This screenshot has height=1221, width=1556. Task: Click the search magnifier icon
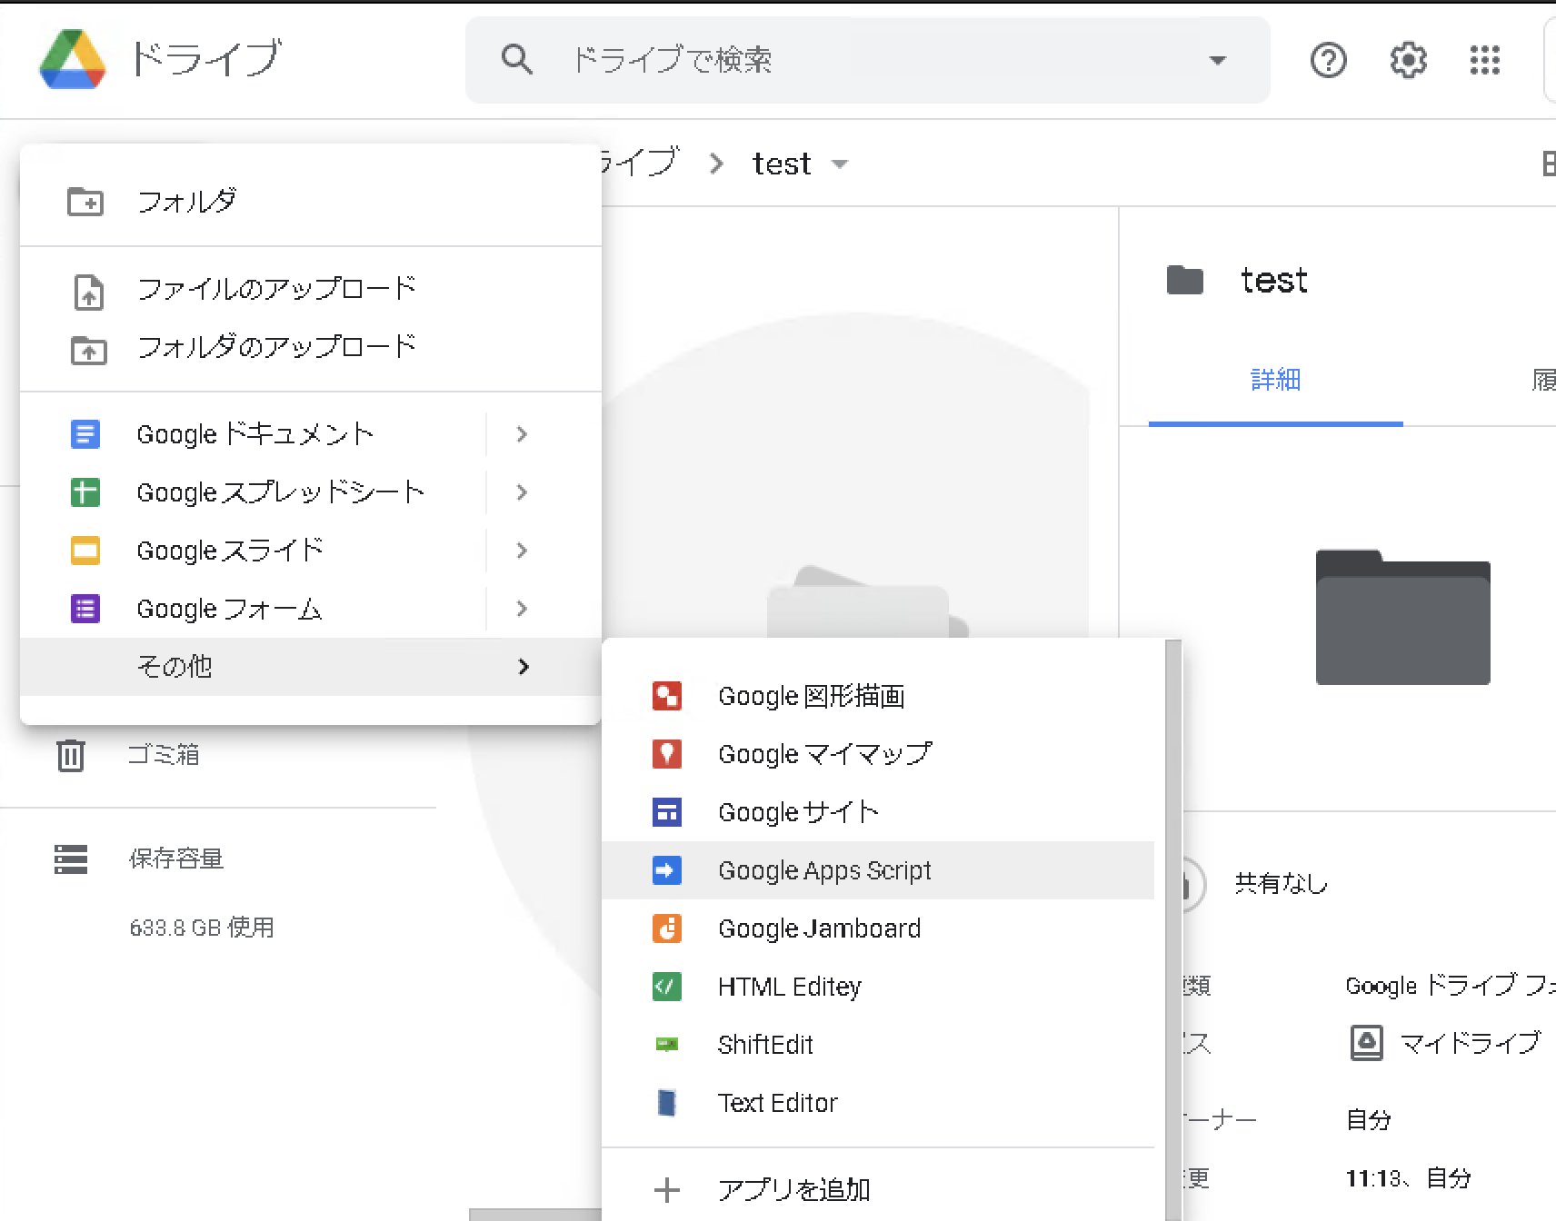[517, 60]
